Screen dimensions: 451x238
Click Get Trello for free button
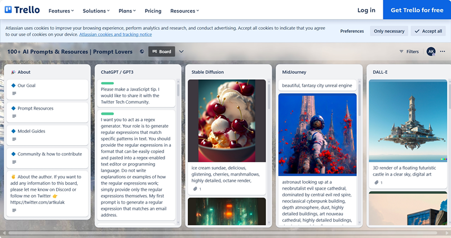pyautogui.click(x=417, y=10)
